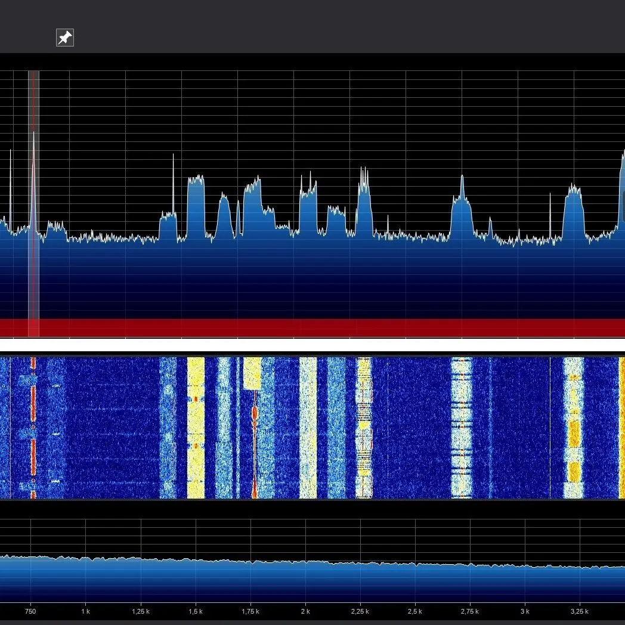Click the red VFO tuning marker in spectrum
Image resolution: width=625 pixels, height=625 pixels.
[x=33, y=203]
